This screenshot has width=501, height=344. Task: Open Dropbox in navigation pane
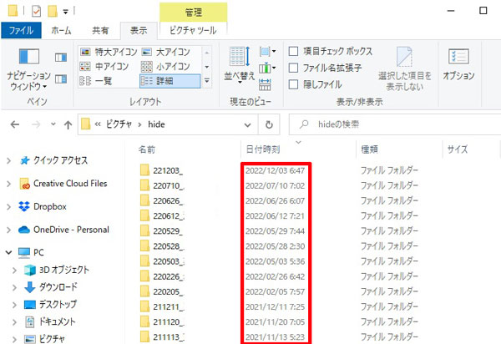pos(54,206)
